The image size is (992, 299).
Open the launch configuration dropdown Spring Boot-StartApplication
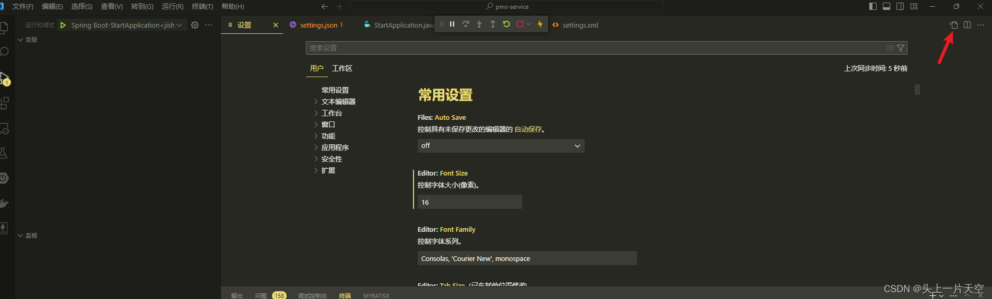[x=126, y=25]
